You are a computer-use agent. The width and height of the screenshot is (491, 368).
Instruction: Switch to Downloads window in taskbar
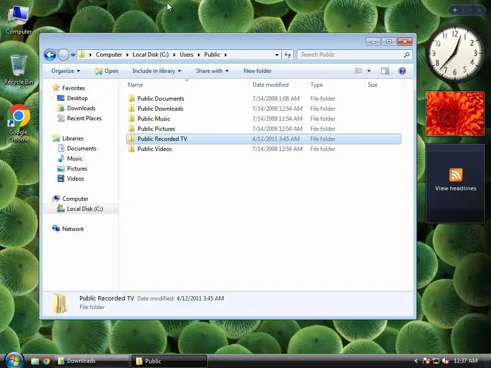tap(92, 361)
